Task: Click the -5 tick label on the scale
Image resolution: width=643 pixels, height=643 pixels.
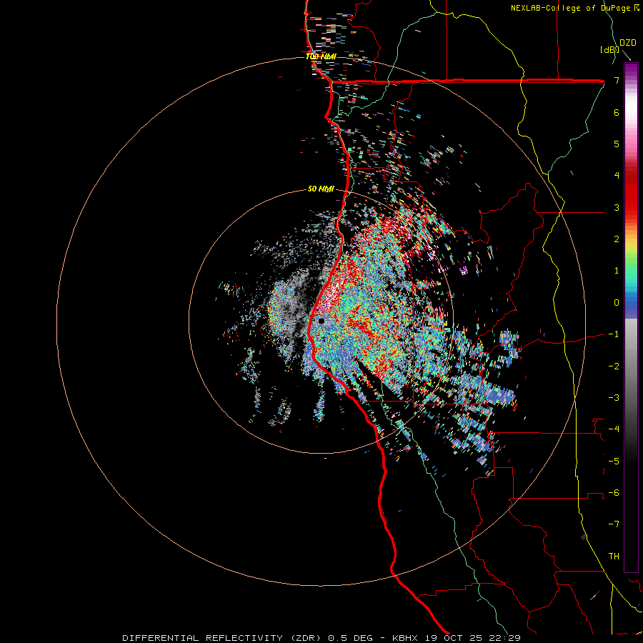Action: 614,462
